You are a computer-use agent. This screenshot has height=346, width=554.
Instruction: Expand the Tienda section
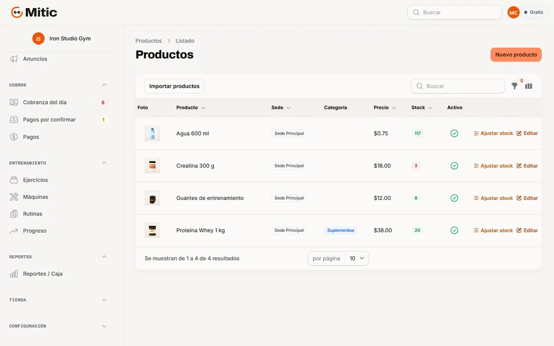(x=104, y=300)
